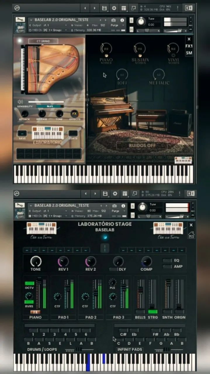The width and height of the screenshot is (210, 374).
Task: Toggle the AMP switch in Laboratório Stage
Action: (x=167, y=266)
